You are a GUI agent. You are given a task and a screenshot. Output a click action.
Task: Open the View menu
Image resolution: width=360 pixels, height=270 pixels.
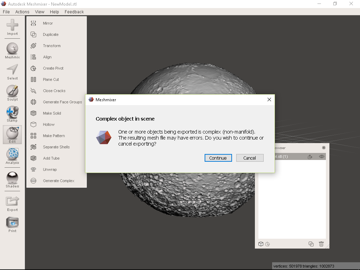click(x=39, y=12)
